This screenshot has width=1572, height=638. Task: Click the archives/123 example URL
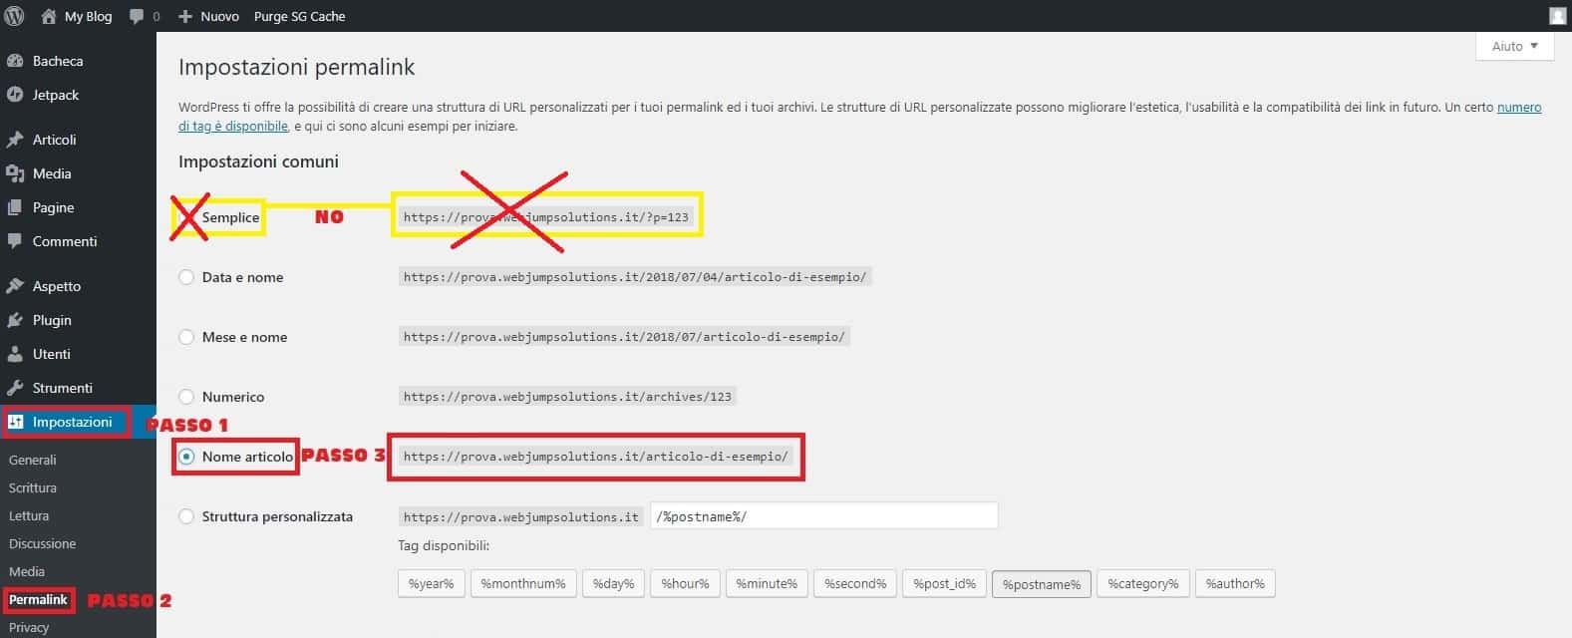[x=567, y=397]
